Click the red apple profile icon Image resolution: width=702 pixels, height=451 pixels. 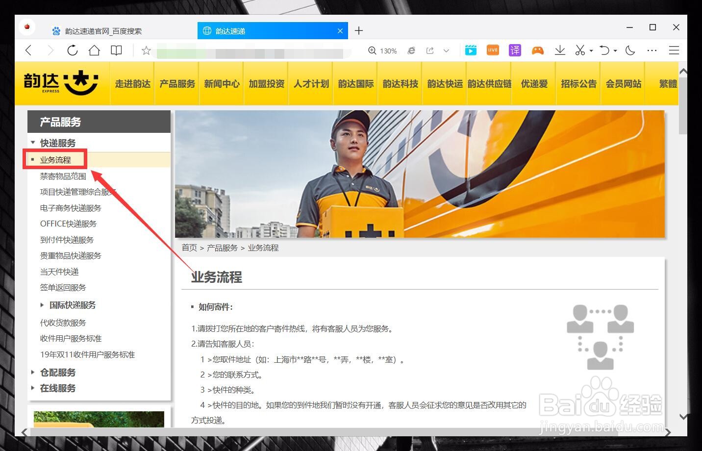tap(27, 26)
